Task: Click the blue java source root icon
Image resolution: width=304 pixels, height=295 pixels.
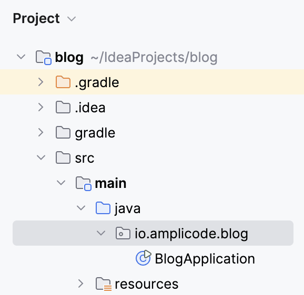Action: pyautogui.click(x=103, y=208)
